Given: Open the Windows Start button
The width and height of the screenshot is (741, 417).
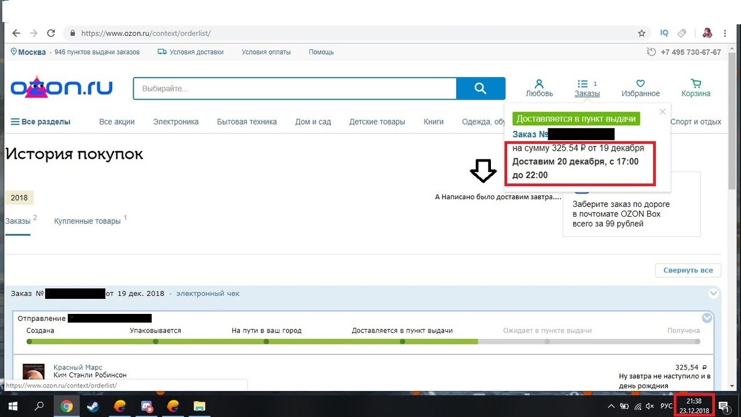Looking at the screenshot, I should (12, 406).
